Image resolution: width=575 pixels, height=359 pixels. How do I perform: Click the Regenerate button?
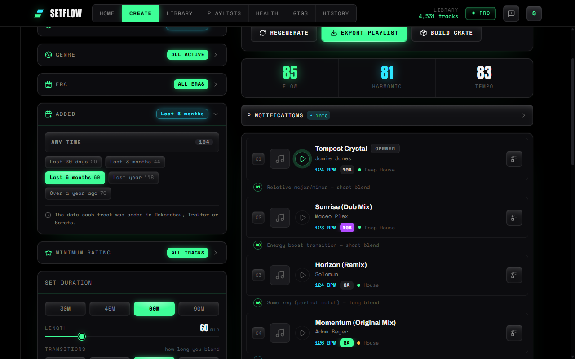[x=284, y=33]
